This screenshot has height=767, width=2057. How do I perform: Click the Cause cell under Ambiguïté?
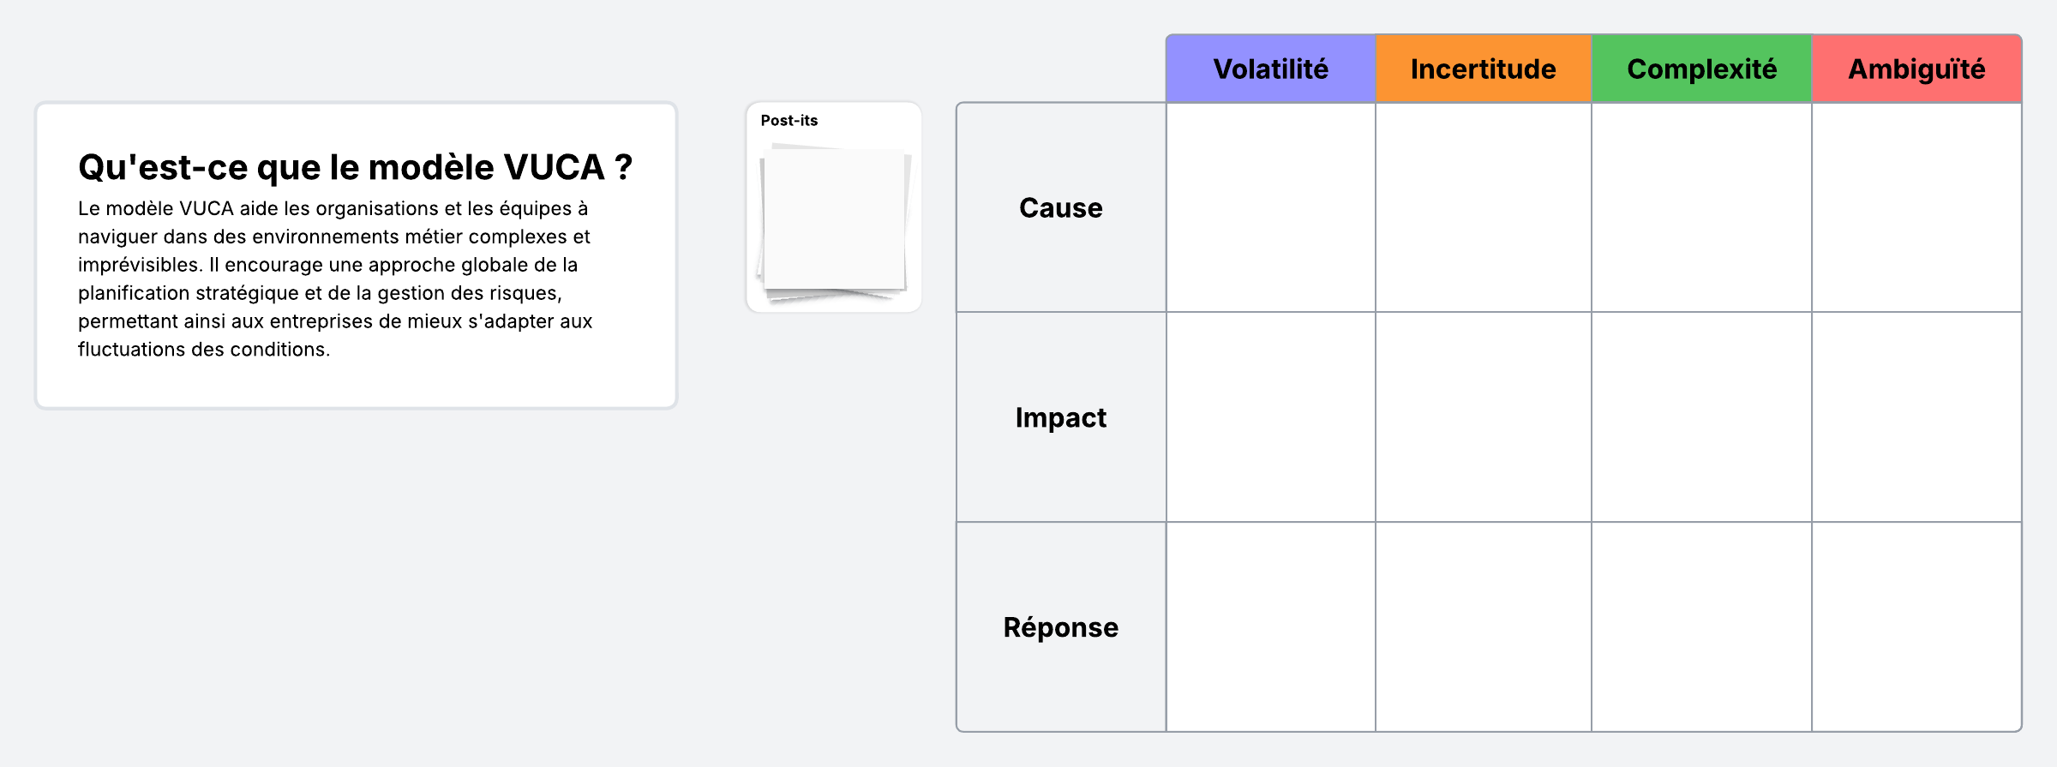1916,207
